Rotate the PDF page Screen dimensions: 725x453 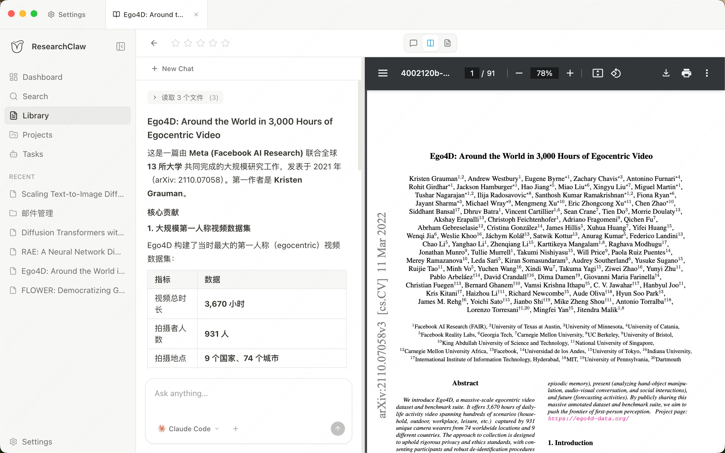[x=616, y=73]
